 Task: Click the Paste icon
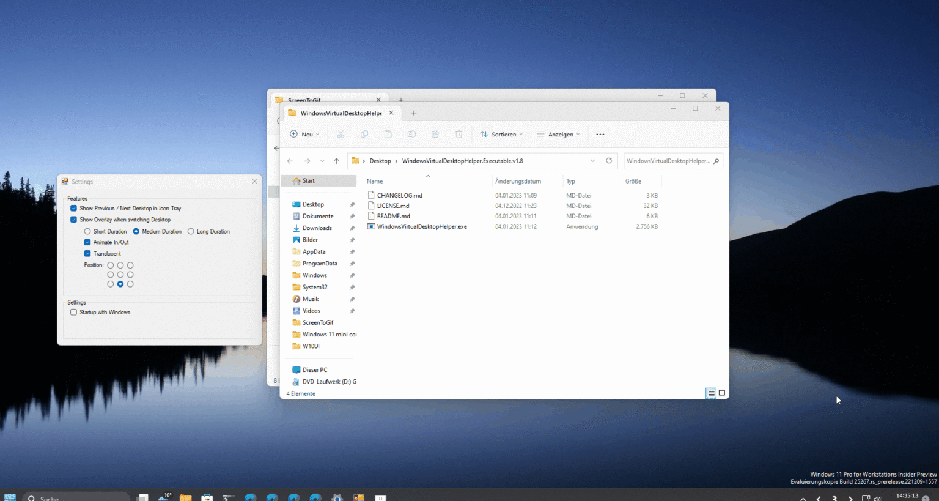[x=388, y=134]
